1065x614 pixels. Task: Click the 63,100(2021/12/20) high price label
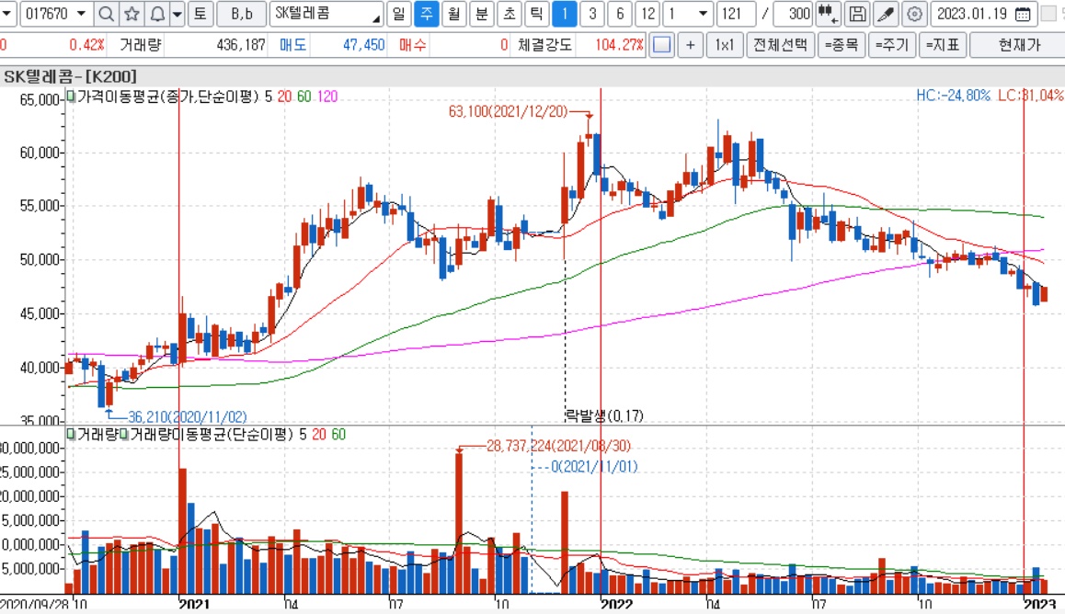[x=508, y=111]
